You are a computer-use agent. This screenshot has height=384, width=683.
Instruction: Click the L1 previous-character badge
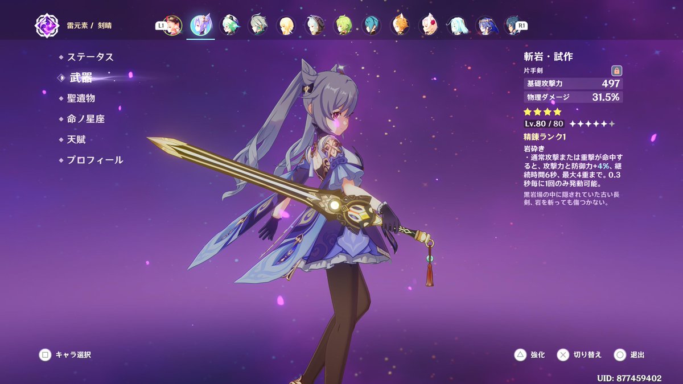click(x=161, y=26)
